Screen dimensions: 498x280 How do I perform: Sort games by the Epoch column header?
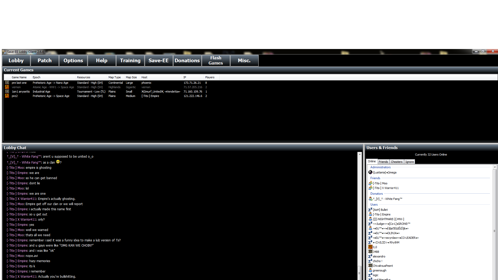point(37,77)
